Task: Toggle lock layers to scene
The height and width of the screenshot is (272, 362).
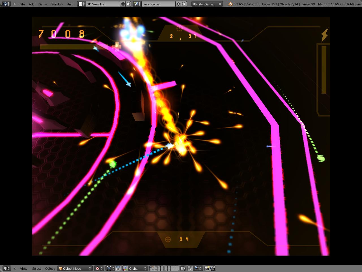Action: 183,268
